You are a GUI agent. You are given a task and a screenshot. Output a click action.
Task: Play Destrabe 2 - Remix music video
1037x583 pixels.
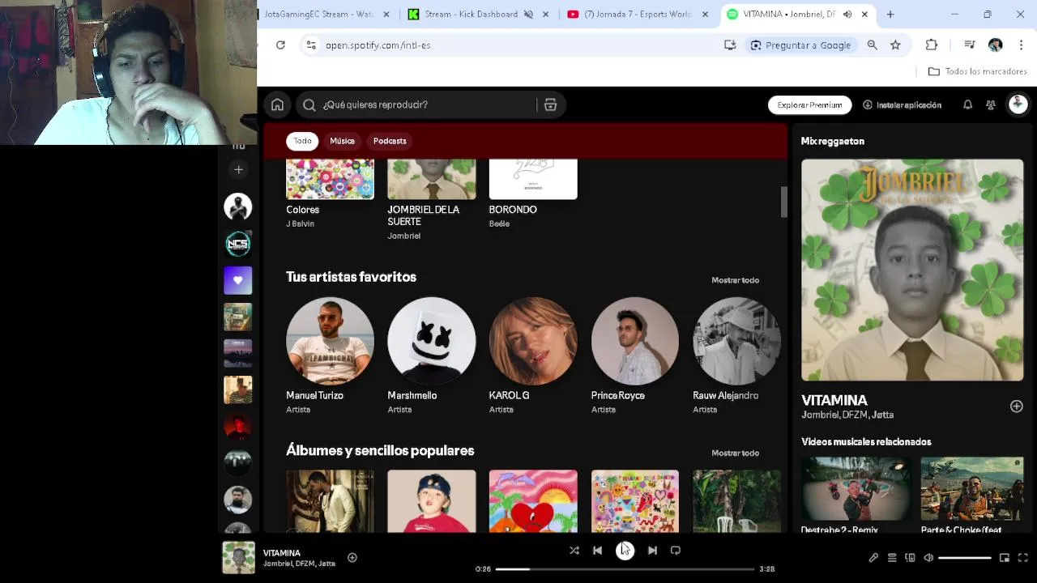pyautogui.click(x=856, y=489)
